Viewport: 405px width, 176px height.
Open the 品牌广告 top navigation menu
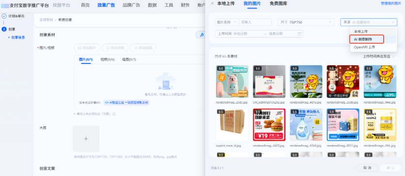(x=131, y=5)
